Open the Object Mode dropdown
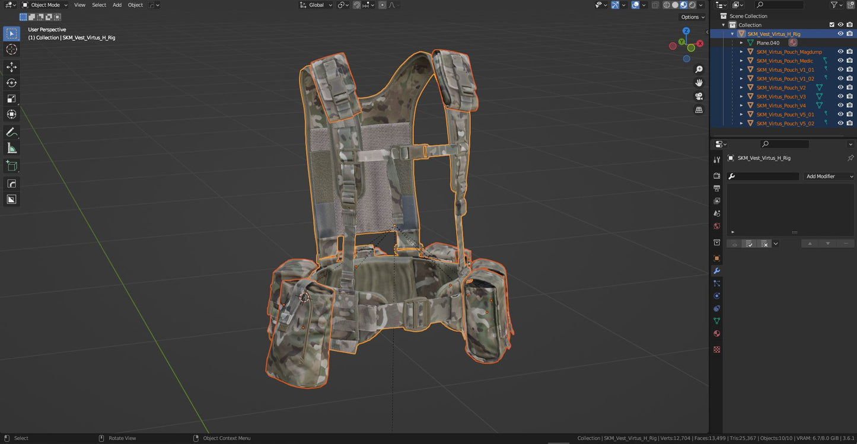Screen dimensions: 857x444 click(45, 5)
